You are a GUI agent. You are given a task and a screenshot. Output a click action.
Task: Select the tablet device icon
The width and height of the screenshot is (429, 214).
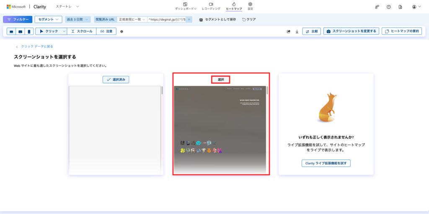[x=20, y=31]
